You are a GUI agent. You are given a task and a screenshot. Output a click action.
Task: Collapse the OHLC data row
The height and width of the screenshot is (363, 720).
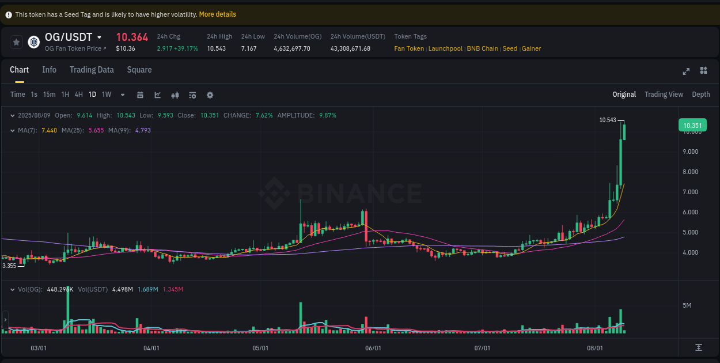[13, 115]
